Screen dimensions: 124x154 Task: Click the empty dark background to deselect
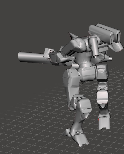(30, 25)
